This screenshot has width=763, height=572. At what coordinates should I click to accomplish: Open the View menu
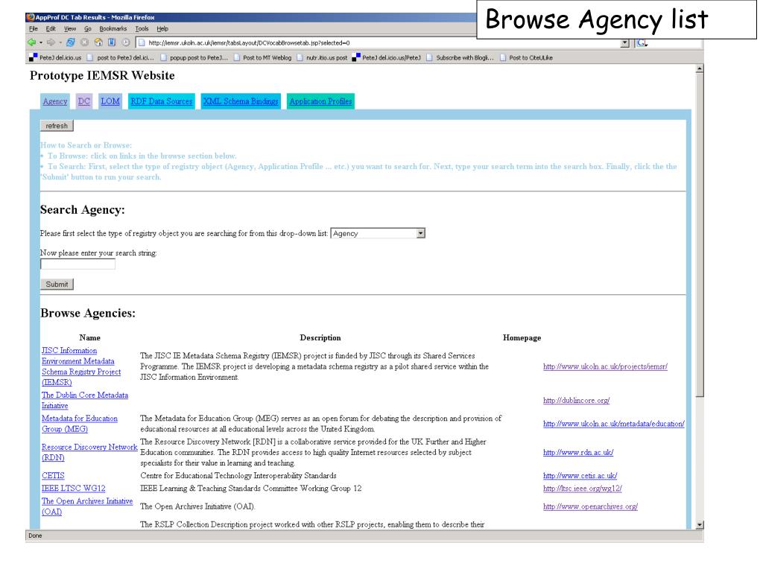(70, 29)
